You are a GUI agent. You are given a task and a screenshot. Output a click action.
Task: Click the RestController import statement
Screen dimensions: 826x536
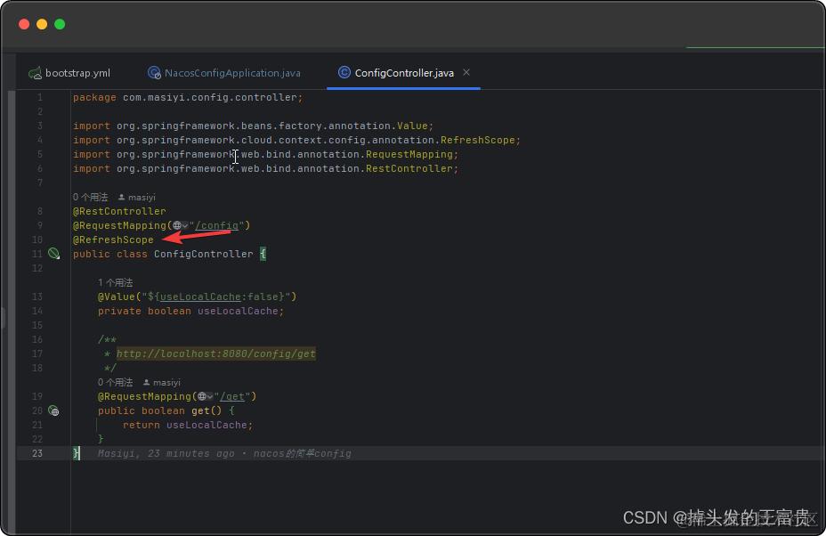tap(265, 168)
